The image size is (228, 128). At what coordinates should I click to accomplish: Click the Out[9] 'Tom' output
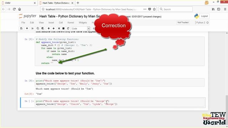click(x=39, y=94)
